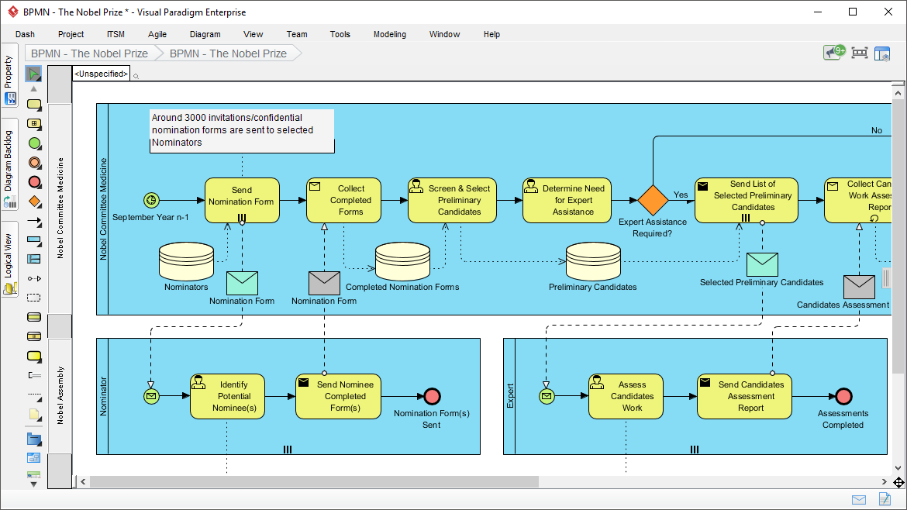Select the Sequence Flow arrow tool
Image resolution: width=907 pixels, height=510 pixels.
33,221
